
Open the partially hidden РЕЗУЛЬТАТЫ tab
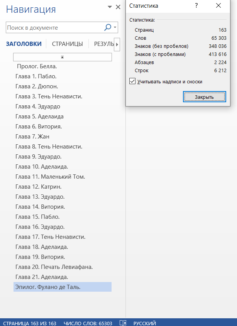pos(103,44)
